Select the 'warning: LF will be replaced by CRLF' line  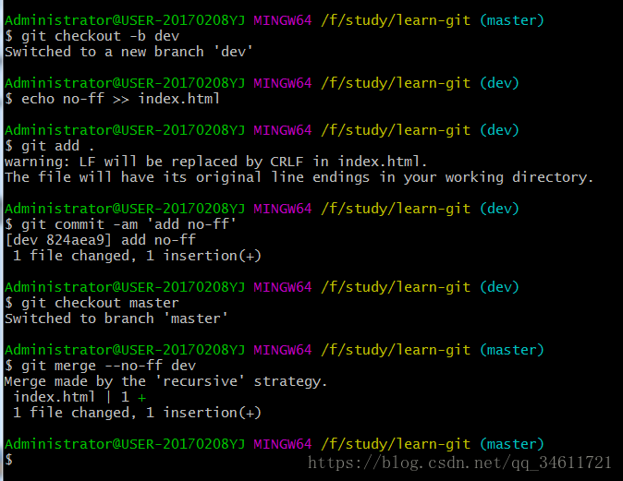coord(215,162)
